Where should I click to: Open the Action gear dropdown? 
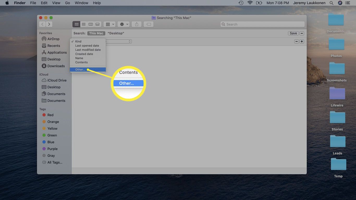pyautogui.click(x=123, y=24)
